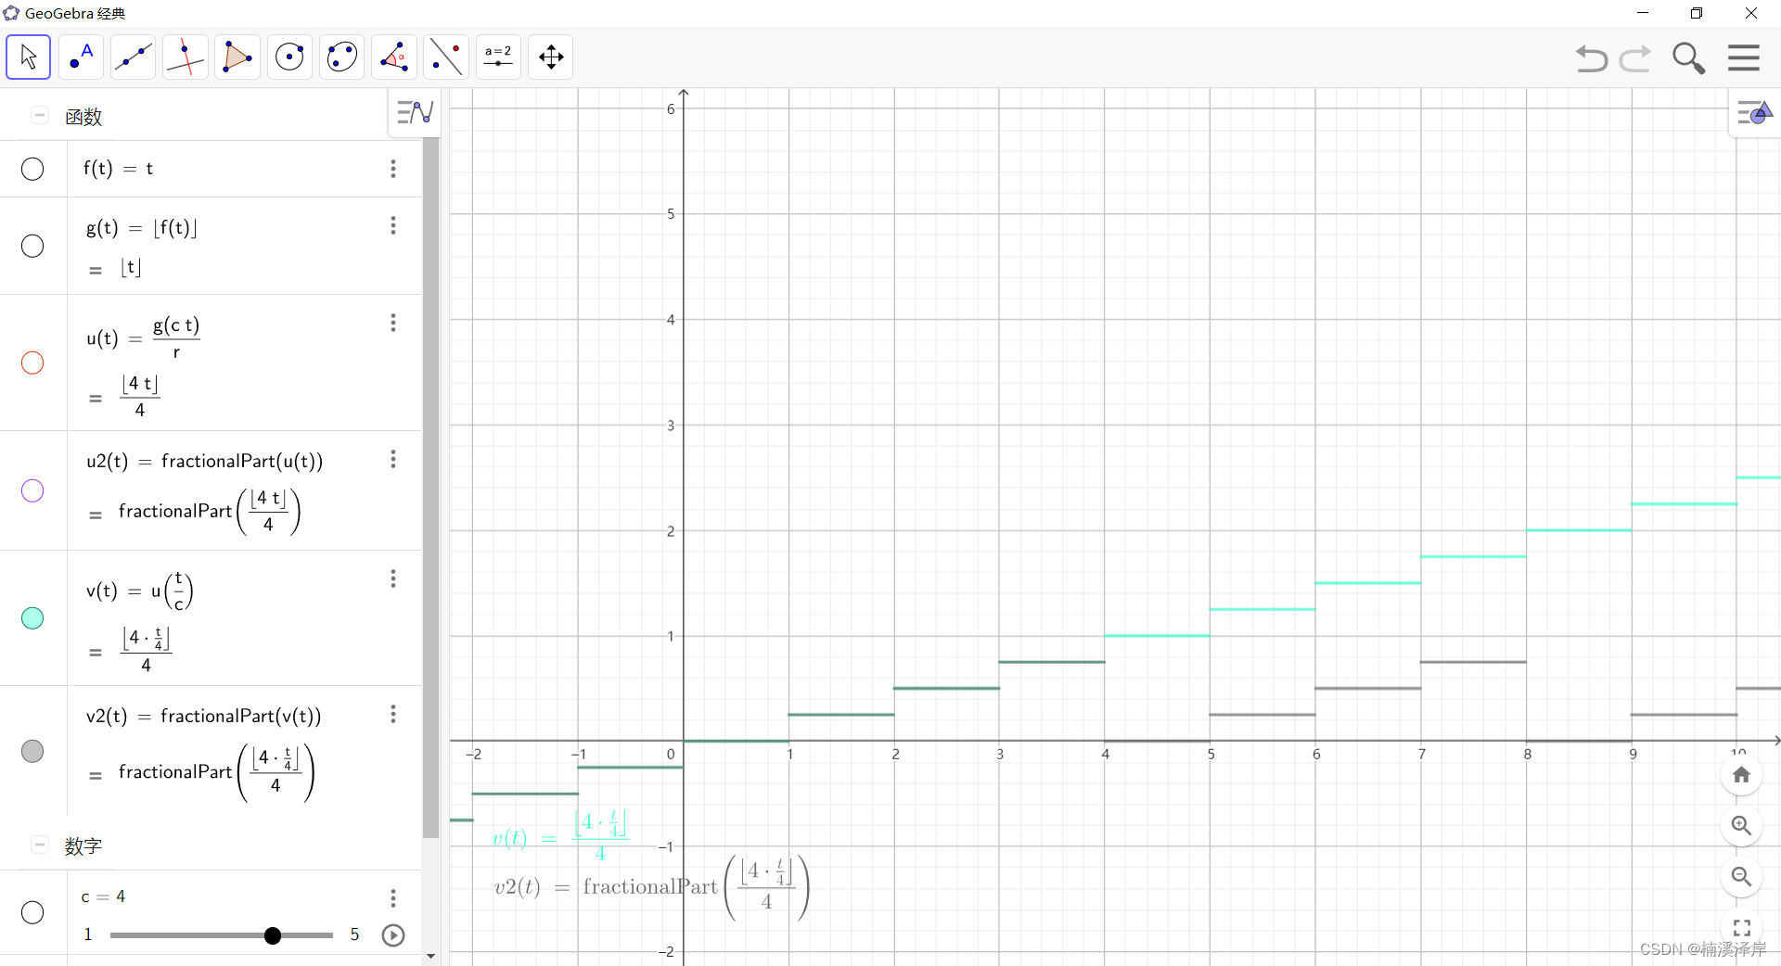Click slider minimum value 1
1781x966 pixels.
click(88, 934)
